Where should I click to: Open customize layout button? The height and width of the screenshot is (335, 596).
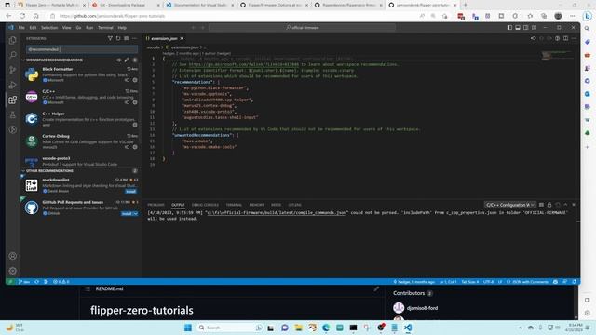click(534, 28)
